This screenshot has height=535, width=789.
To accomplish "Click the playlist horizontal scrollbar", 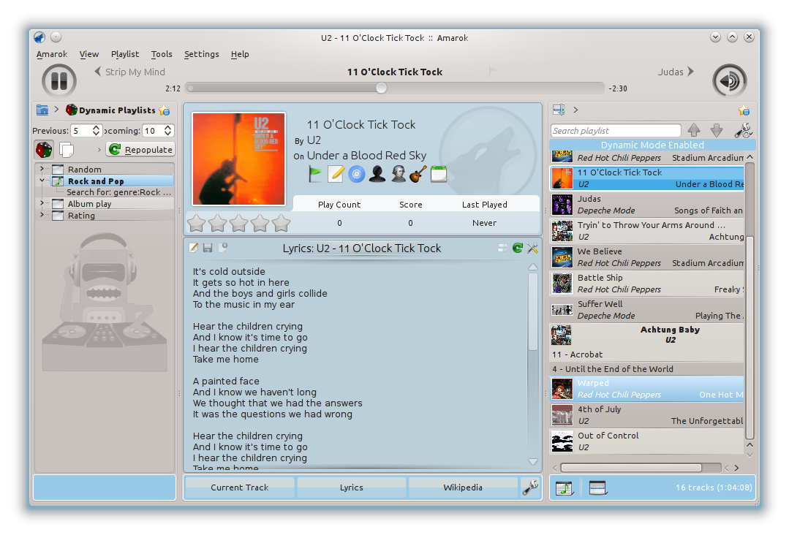I will point(631,468).
